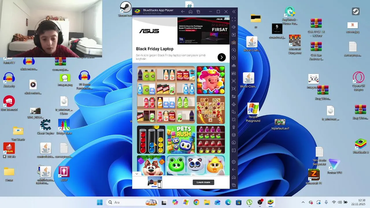370x208 pixels.
Task: Open the grocery shelf sorting game thumbnail
Action: pyautogui.click(x=166, y=95)
